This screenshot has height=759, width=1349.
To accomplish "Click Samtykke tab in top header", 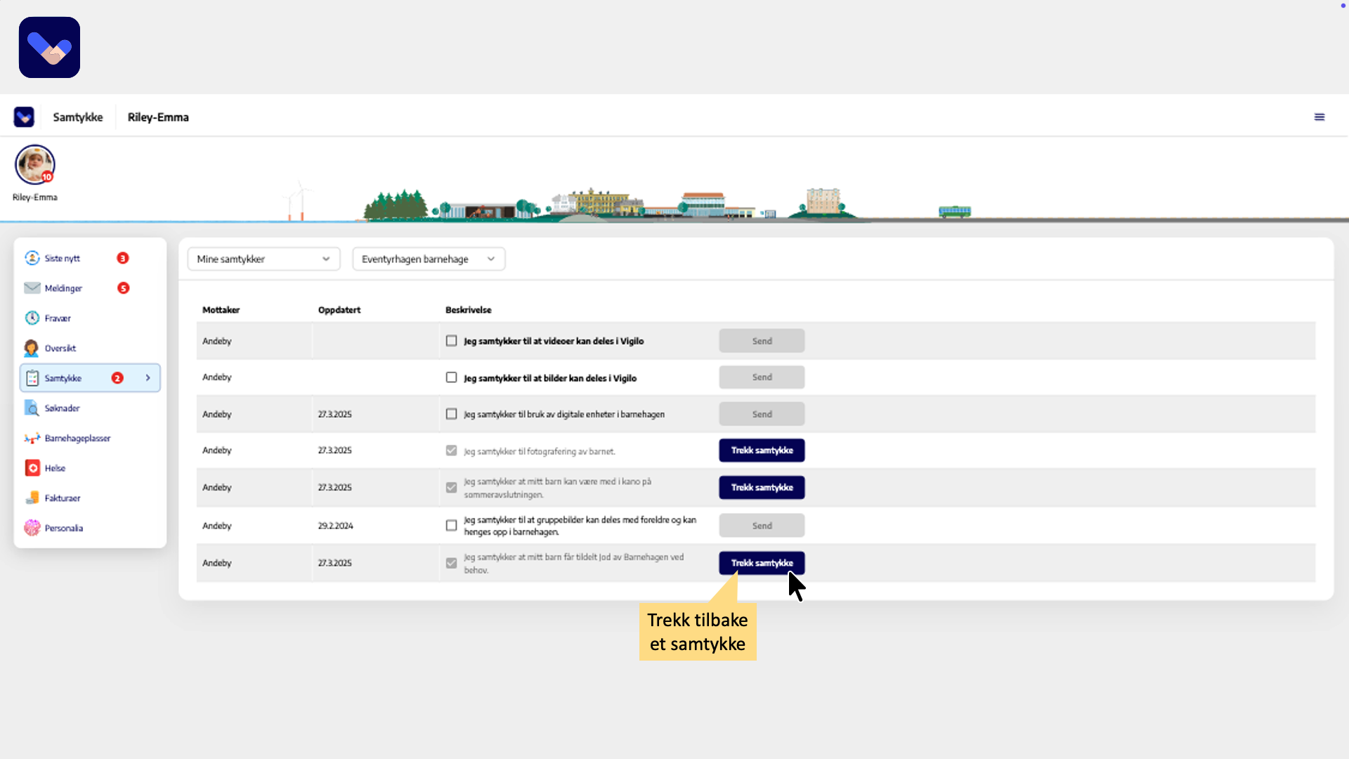I will [x=78, y=117].
